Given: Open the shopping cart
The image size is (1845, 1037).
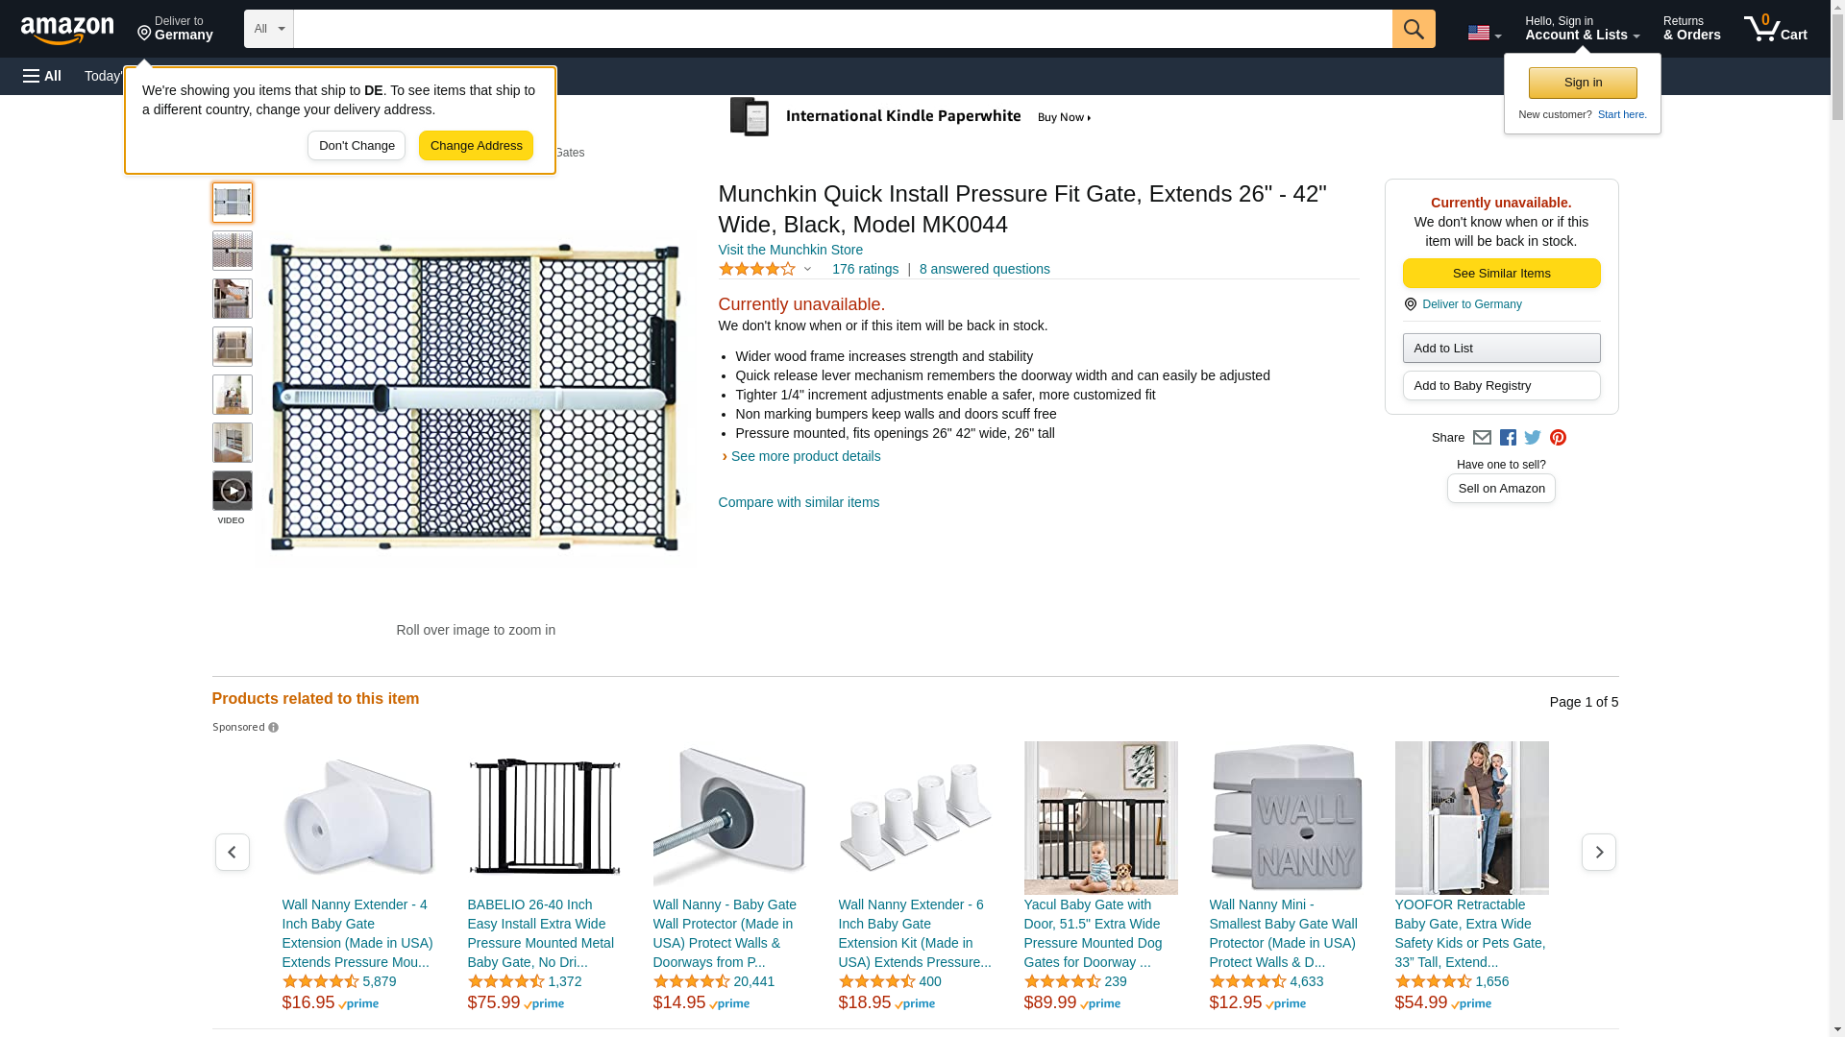Looking at the screenshot, I should coord(1775,29).
